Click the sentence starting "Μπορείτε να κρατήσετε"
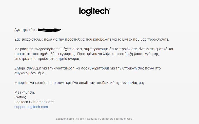The width and height of the screenshot is (199, 124). pyautogui.click(x=80, y=83)
